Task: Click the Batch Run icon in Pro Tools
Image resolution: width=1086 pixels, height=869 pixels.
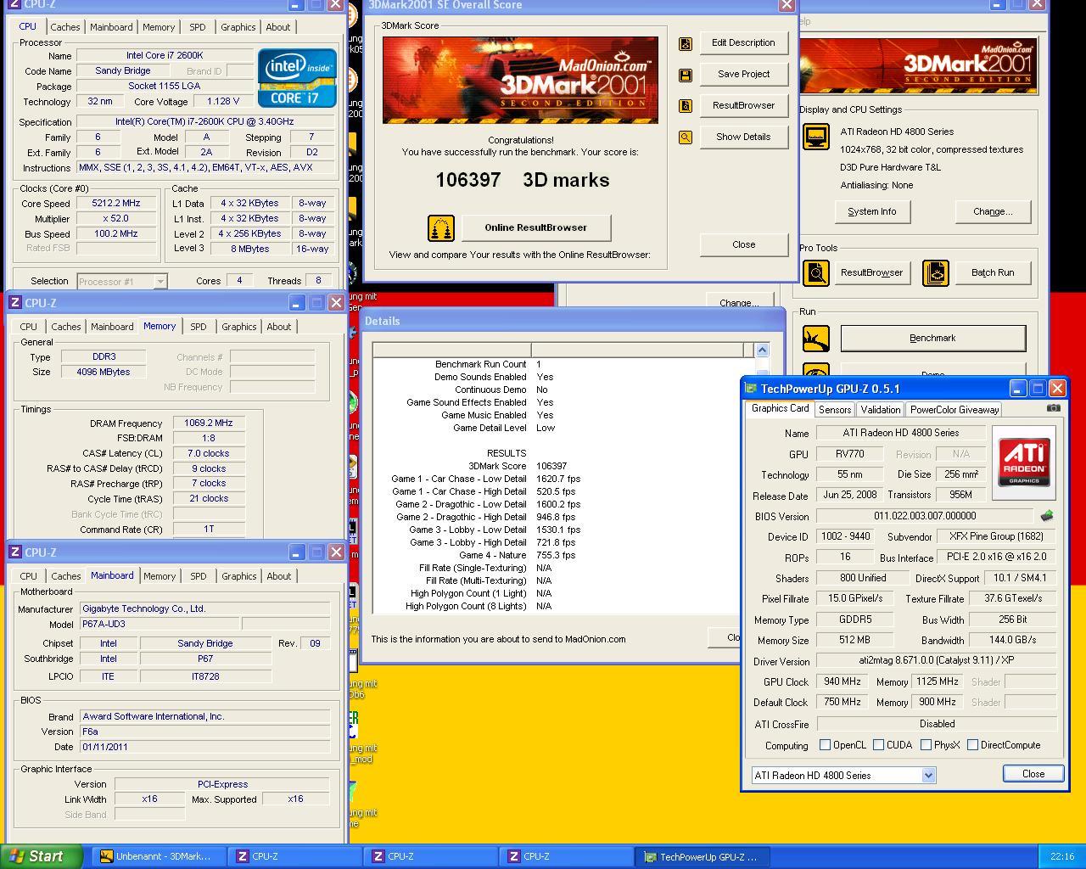Action: point(935,273)
